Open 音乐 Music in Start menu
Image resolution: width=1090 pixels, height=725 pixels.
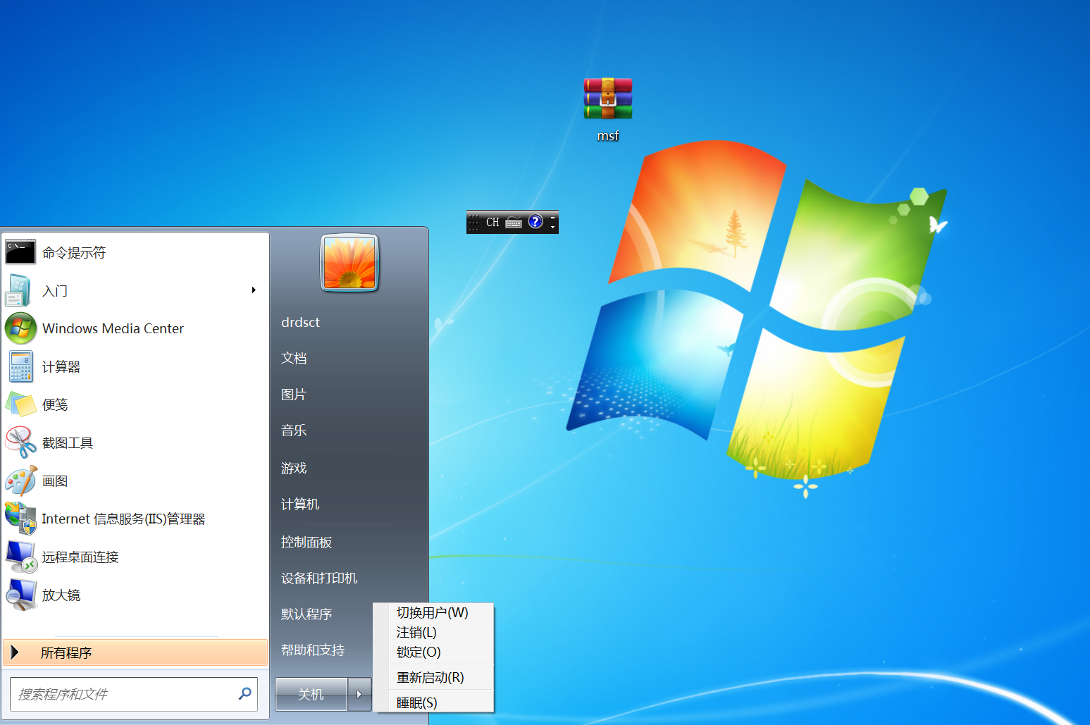[x=294, y=430]
